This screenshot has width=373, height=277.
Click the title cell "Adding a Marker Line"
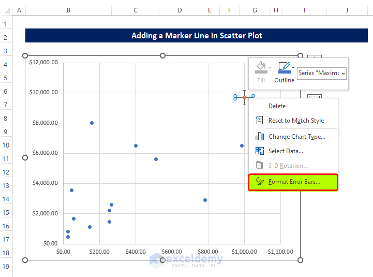[197, 36]
